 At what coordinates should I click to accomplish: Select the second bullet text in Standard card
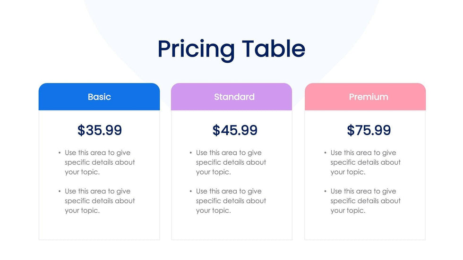[231, 201]
